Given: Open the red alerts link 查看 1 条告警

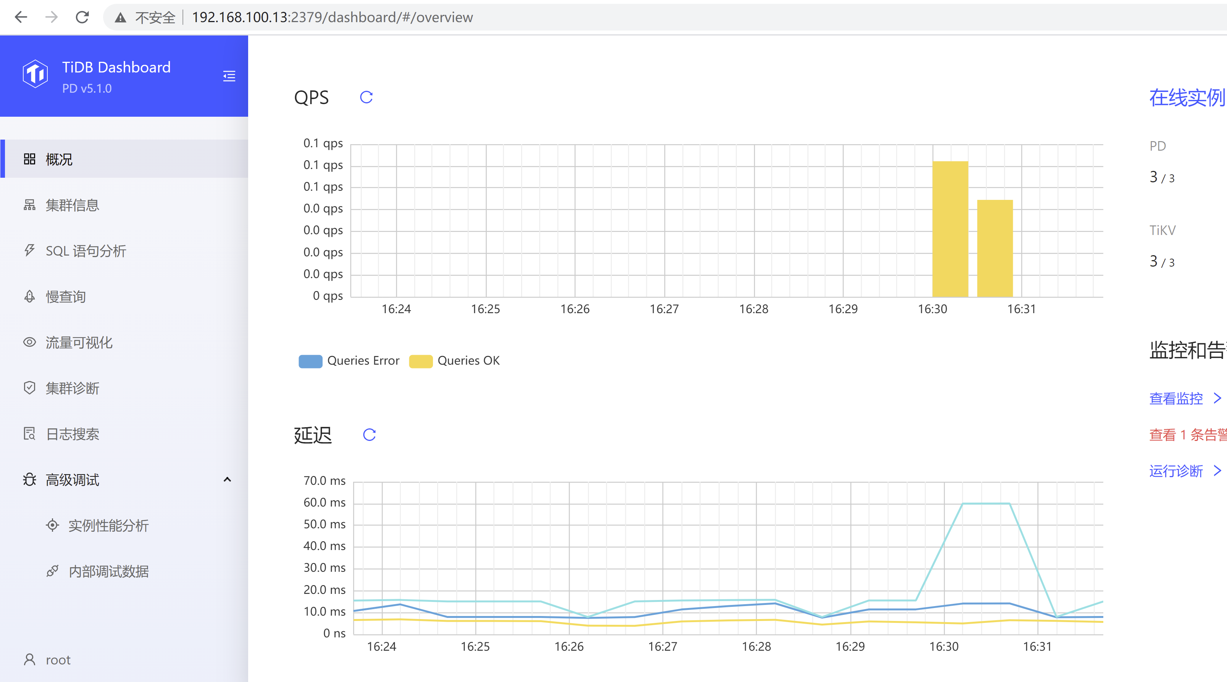Looking at the screenshot, I should point(1188,434).
